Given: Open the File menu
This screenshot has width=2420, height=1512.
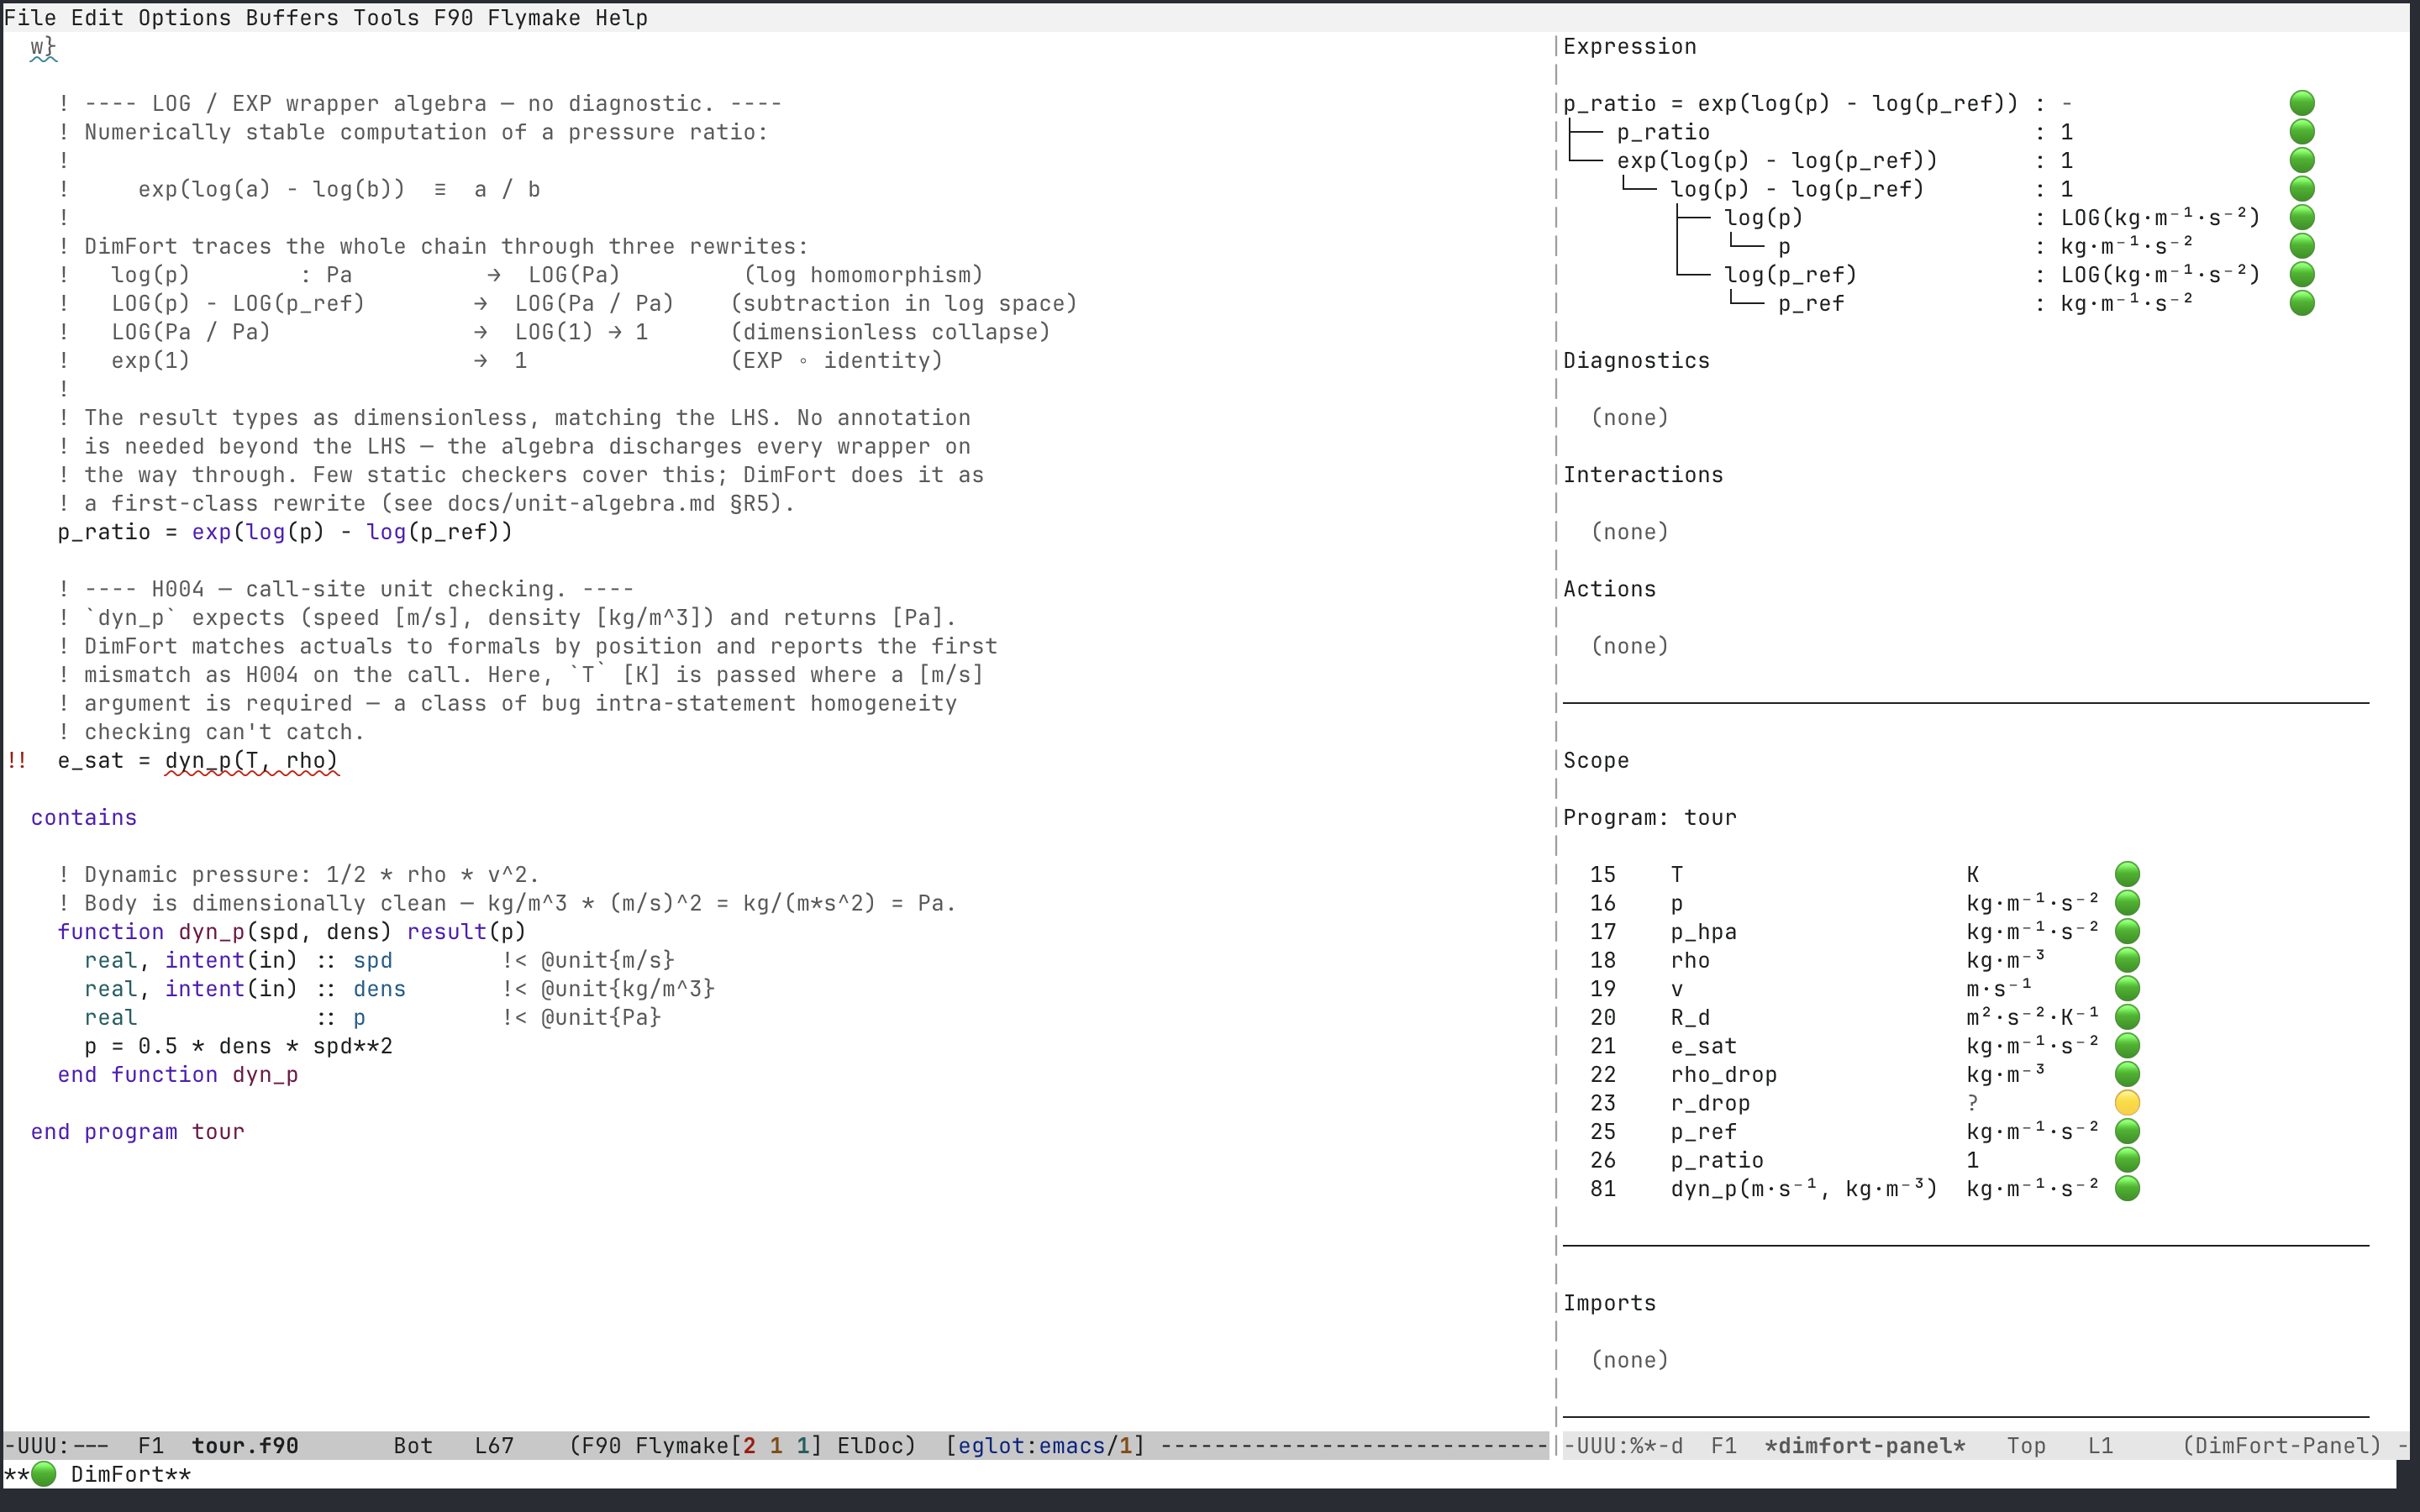Looking at the screenshot, I should [x=30, y=17].
